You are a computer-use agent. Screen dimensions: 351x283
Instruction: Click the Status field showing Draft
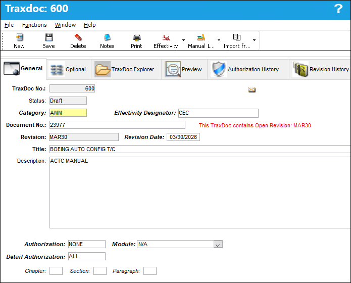coord(68,101)
